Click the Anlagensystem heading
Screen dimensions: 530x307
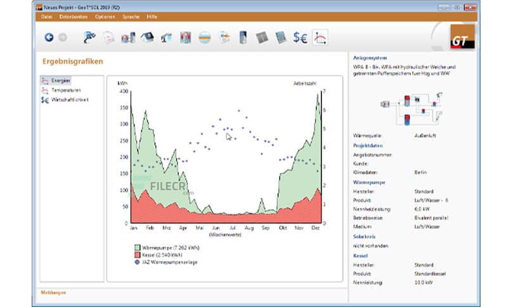click(370, 58)
